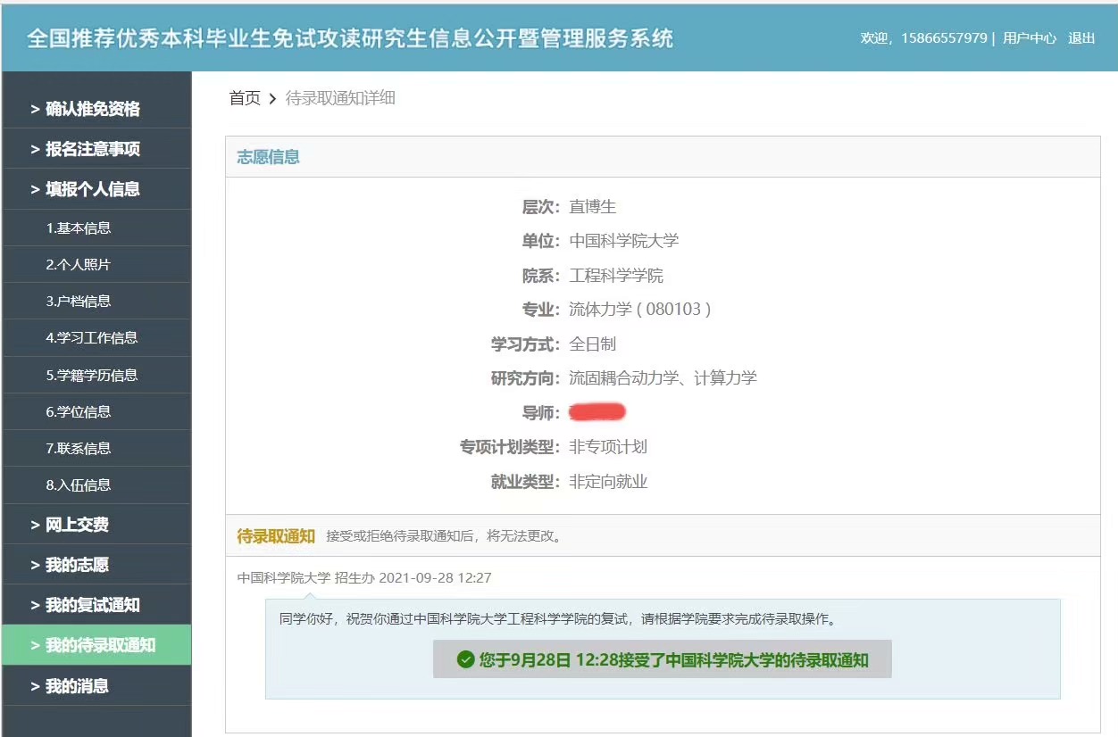Select 5.学籍学历信息 in the sidebar
The width and height of the screenshot is (1118, 737).
tap(91, 376)
